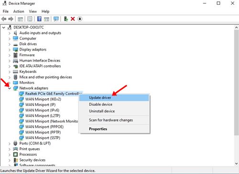Viewport: 239px width, 174px height.
Task: Click the green enable device toolbar icon
Action: (x=66, y=19)
